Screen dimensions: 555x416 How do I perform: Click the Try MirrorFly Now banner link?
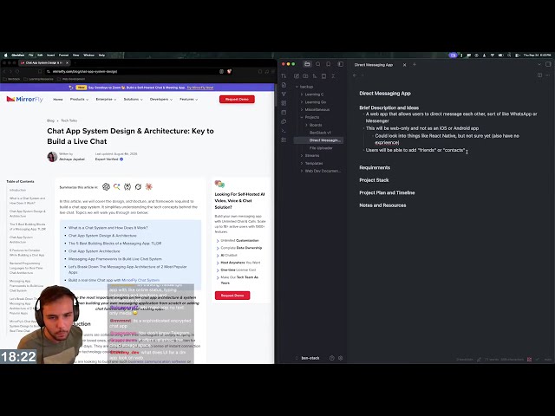click(200, 88)
